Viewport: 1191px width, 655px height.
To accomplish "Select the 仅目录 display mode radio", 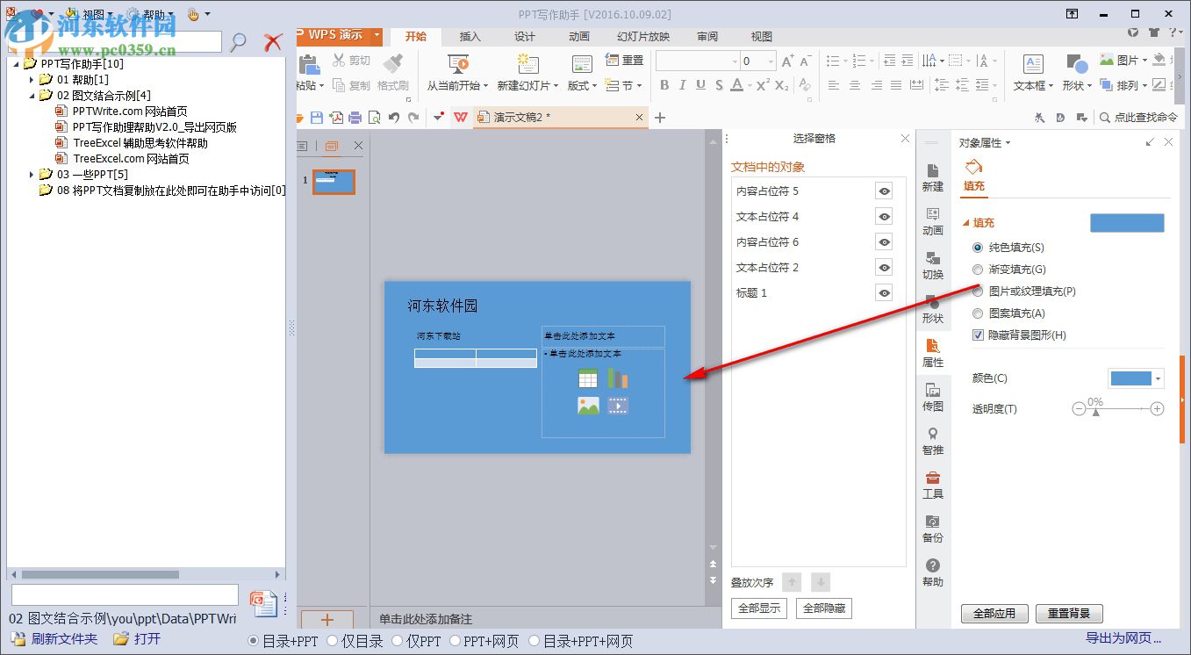I will click(333, 641).
